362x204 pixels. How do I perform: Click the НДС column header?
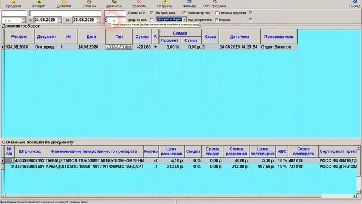tap(282, 151)
